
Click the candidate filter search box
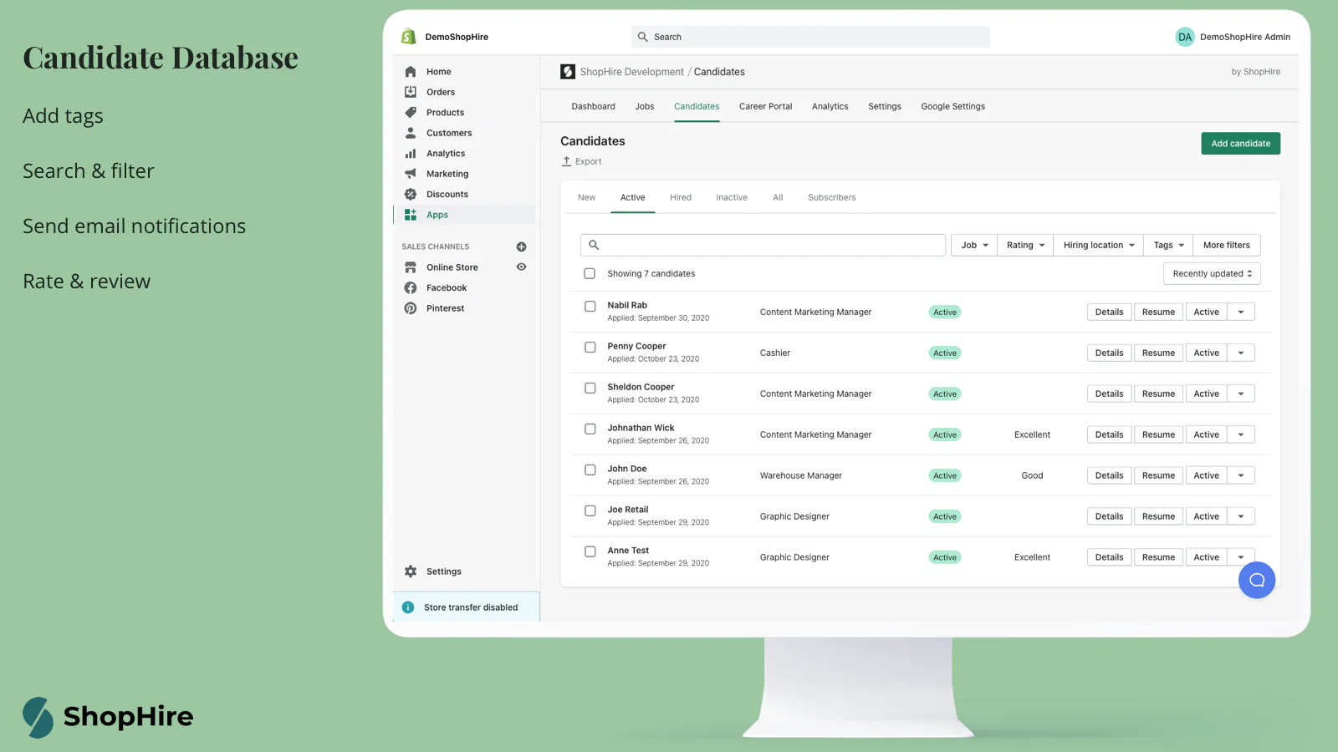pyautogui.click(x=763, y=245)
